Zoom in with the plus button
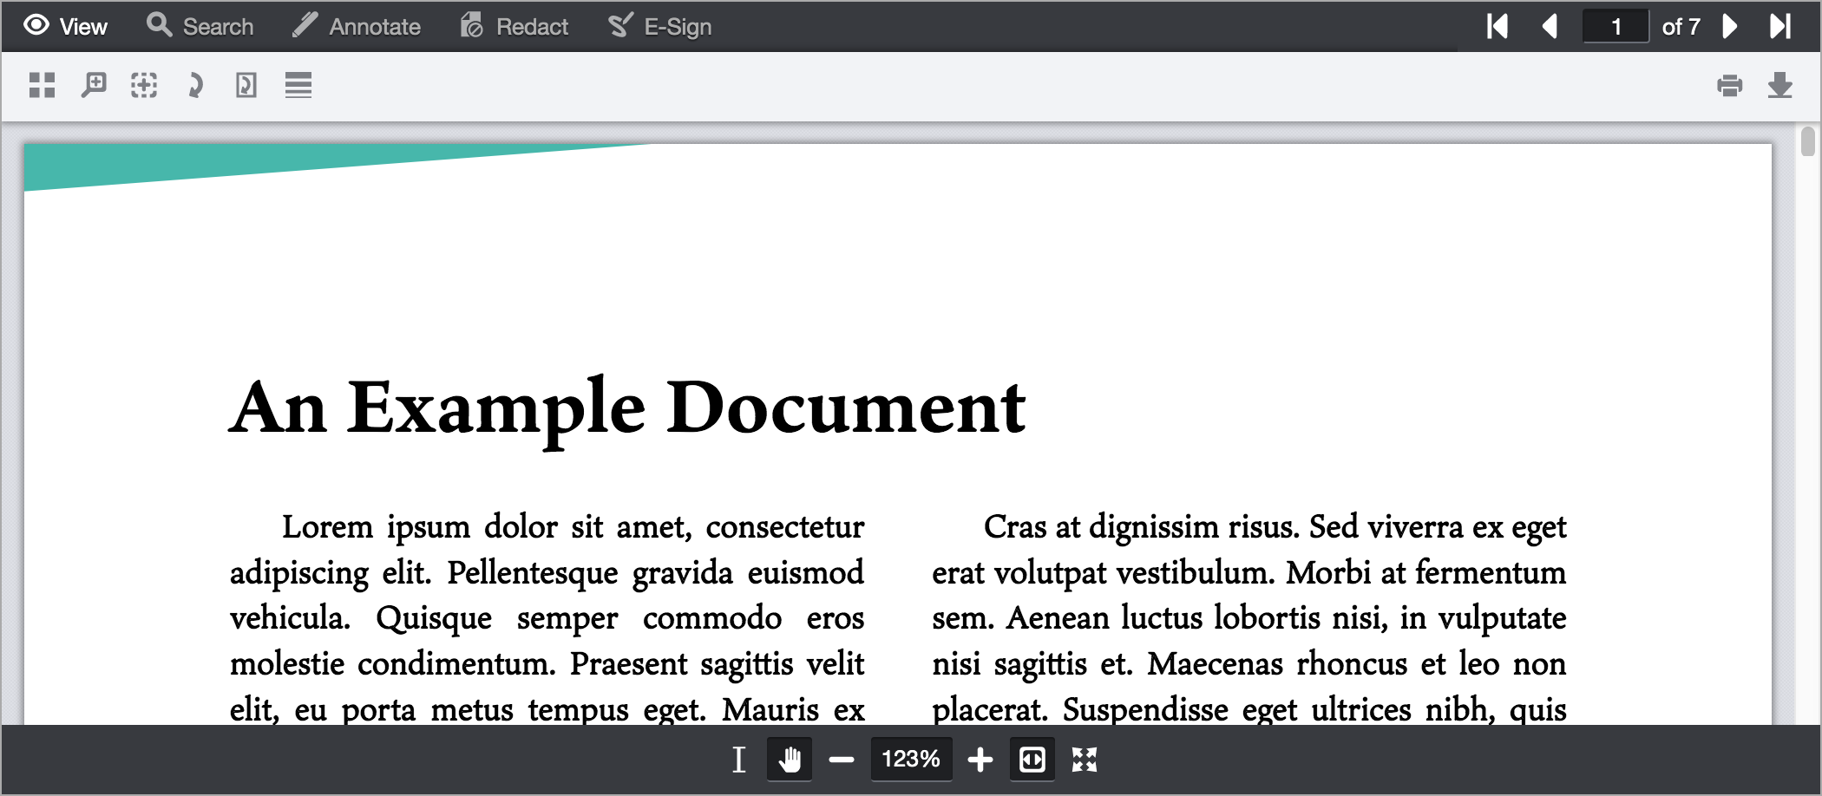 (980, 760)
